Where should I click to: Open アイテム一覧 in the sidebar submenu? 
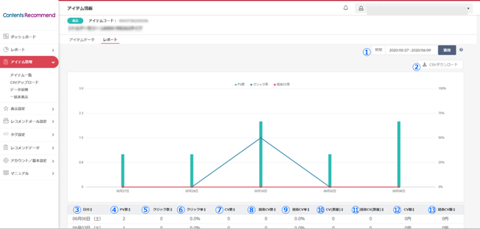pyautogui.click(x=21, y=75)
